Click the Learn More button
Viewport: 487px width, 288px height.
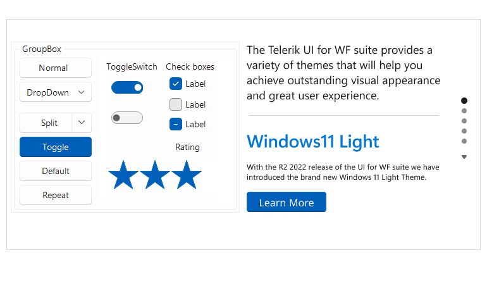287,202
